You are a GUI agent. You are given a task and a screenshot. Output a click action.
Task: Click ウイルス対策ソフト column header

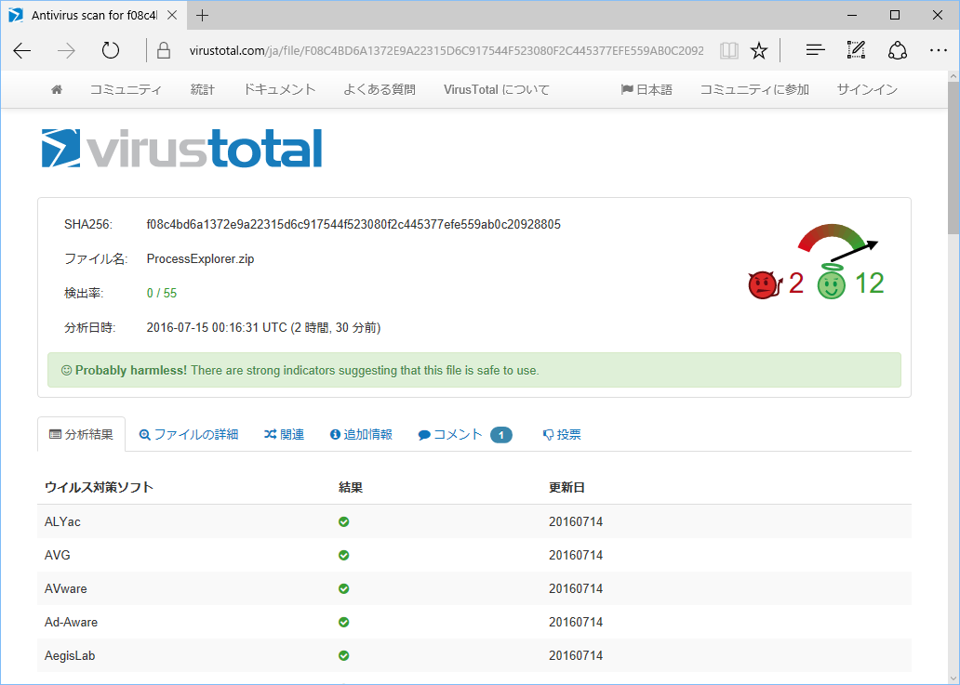tap(99, 487)
